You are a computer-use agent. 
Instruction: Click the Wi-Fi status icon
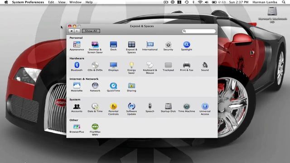tap(200, 2)
